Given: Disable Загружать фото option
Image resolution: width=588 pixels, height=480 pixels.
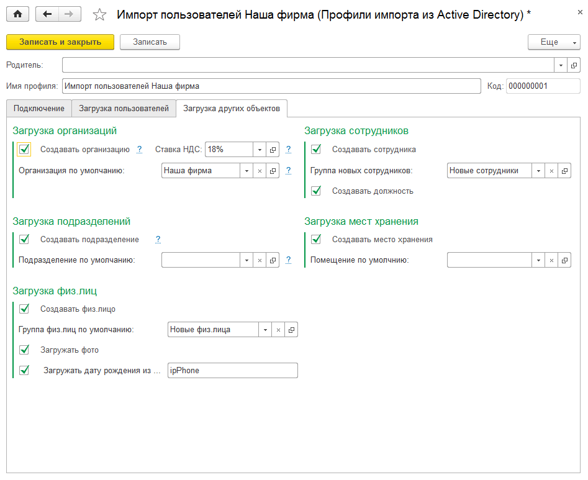Looking at the screenshot, I should (24, 350).
